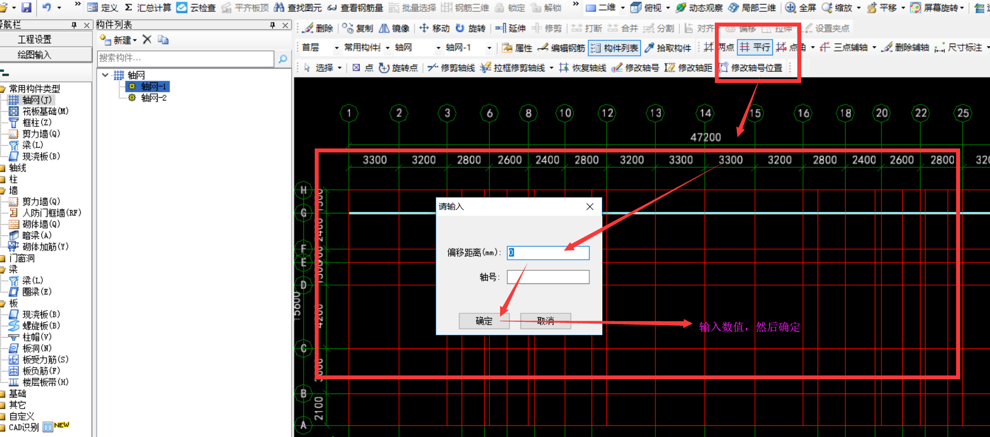
Task: Click the Undo arrow icon
Action: tap(47, 7)
